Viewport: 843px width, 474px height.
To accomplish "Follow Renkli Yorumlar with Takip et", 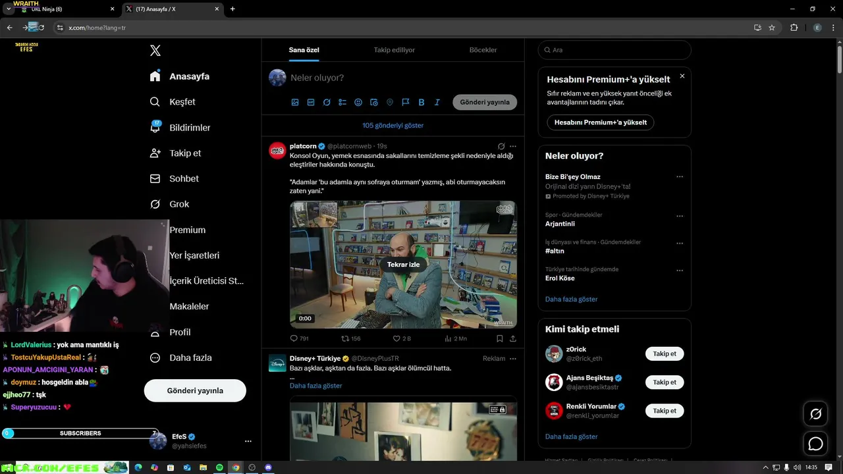I will point(665,410).
